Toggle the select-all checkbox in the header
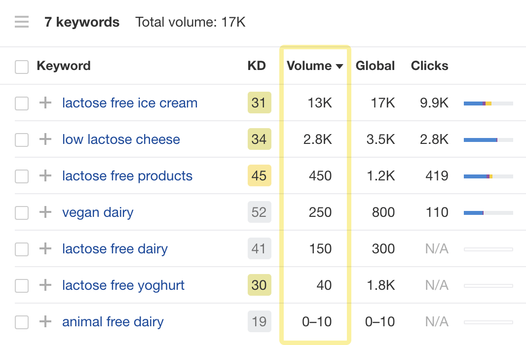This screenshot has width=526, height=345. coord(22,66)
